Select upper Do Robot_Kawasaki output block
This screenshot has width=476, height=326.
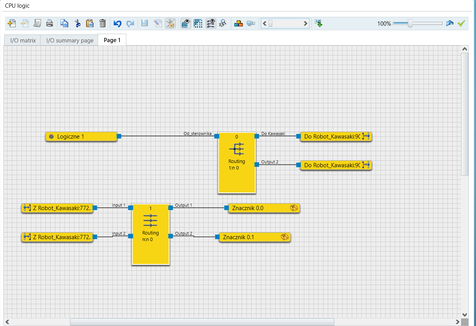336,136
